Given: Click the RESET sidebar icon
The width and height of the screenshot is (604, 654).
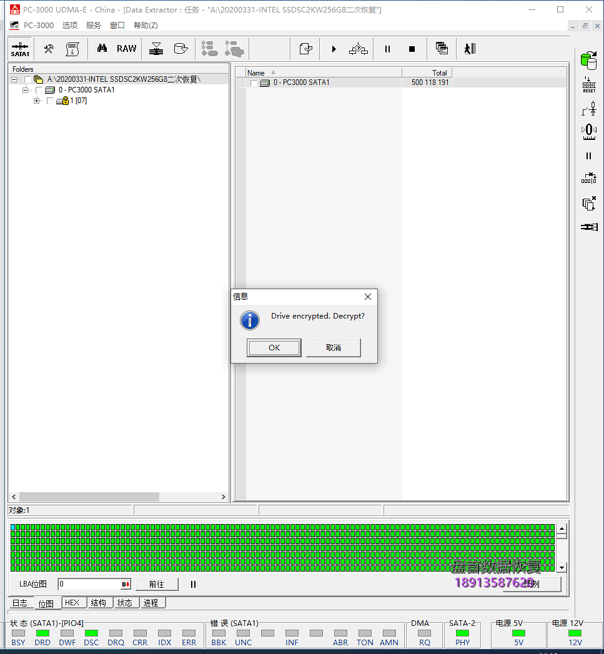Looking at the screenshot, I should 589,85.
